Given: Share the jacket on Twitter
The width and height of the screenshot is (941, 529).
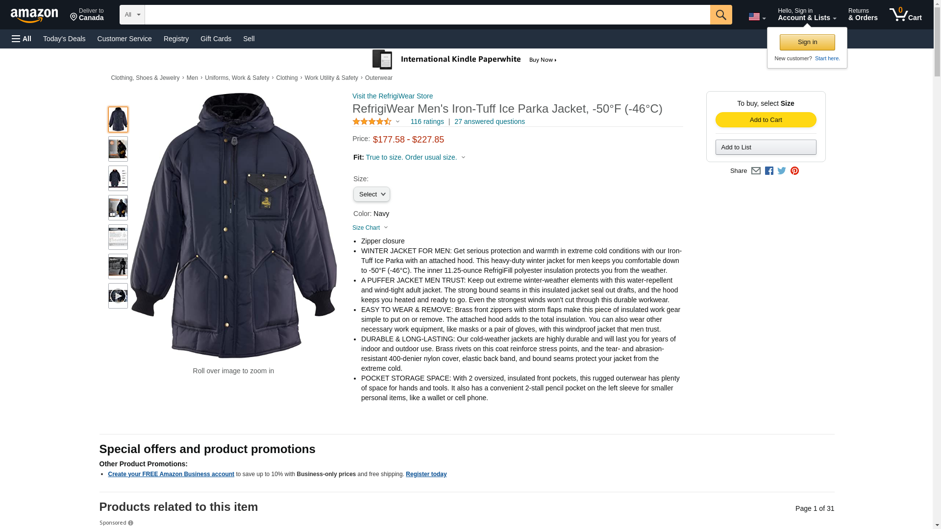Looking at the screenshot, I should tap(782, 171).
